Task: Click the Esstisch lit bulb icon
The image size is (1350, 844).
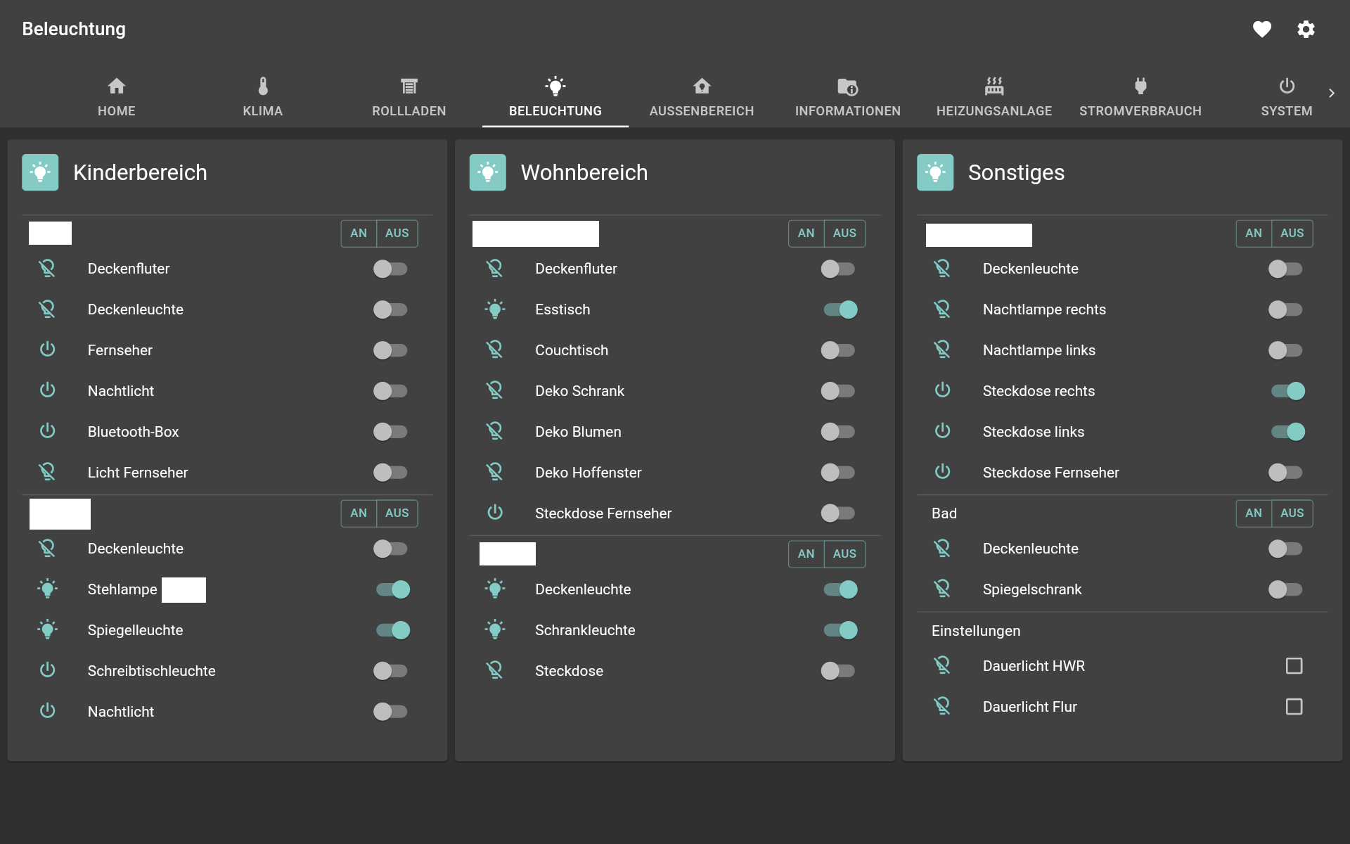Action: click(495, 309)
